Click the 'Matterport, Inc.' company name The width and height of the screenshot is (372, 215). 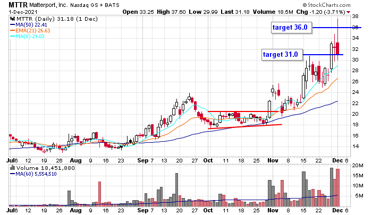tap(49, 5)
